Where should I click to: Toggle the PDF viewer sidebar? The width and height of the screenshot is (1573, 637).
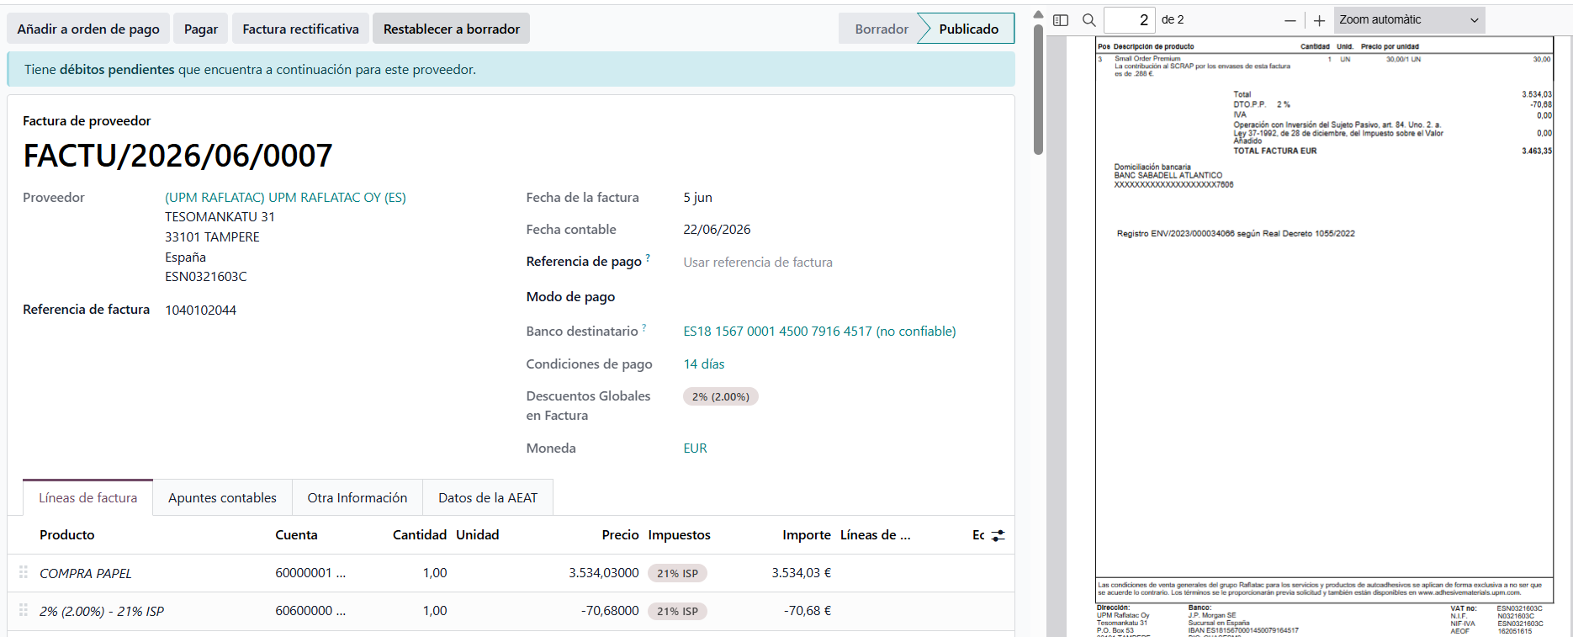point(1061,20)
